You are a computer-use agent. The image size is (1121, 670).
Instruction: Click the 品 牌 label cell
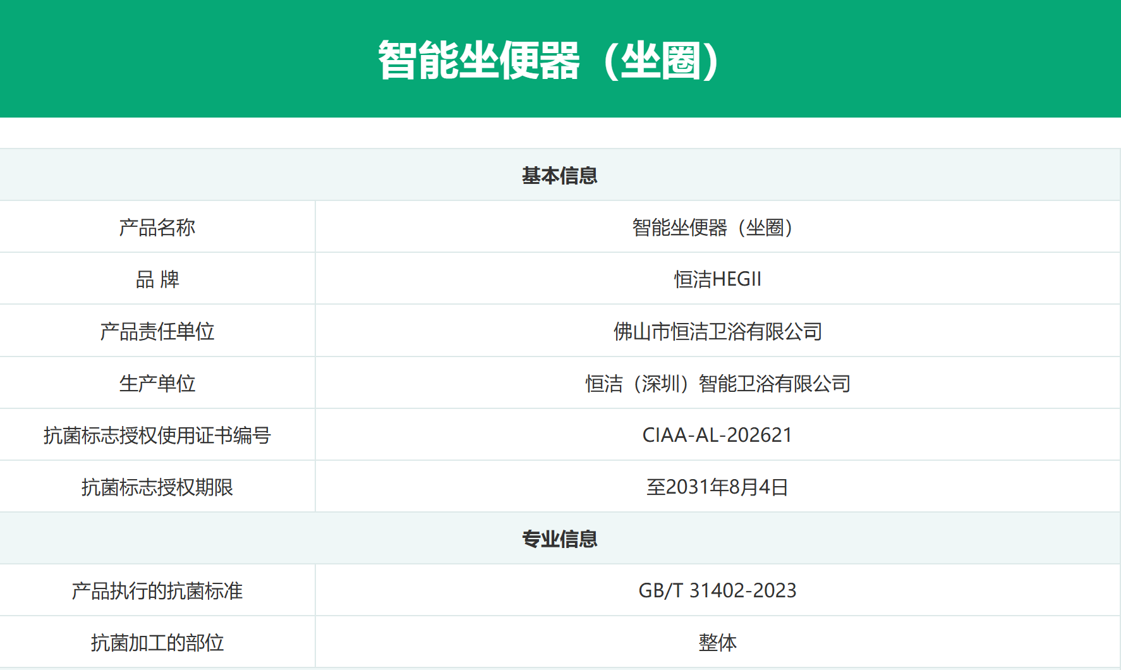point(157,279)
